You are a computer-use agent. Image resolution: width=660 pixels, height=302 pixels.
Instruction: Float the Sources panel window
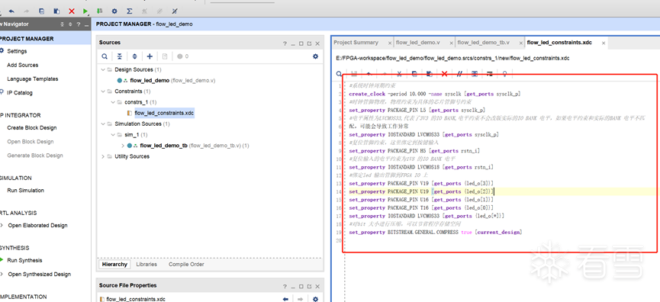[x=309, y=43]
